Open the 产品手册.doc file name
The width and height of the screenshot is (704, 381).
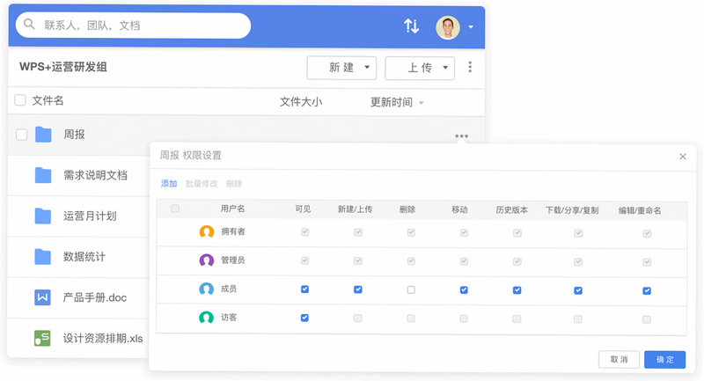pyautogui.click(x=95, y=297)
